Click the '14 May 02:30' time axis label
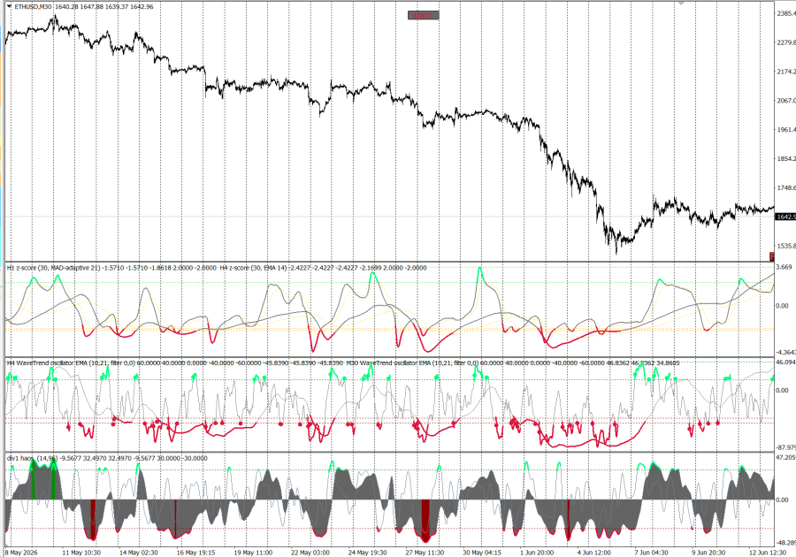The image size is (796, 557). 138,553
